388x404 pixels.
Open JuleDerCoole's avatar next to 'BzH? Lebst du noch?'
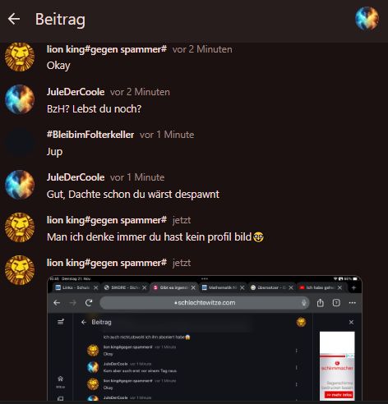coord(20,99)
